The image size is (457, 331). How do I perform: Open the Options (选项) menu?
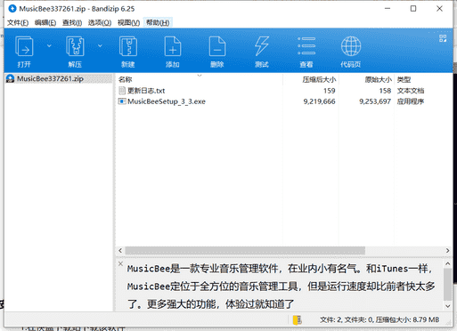[x=100, y=22]
